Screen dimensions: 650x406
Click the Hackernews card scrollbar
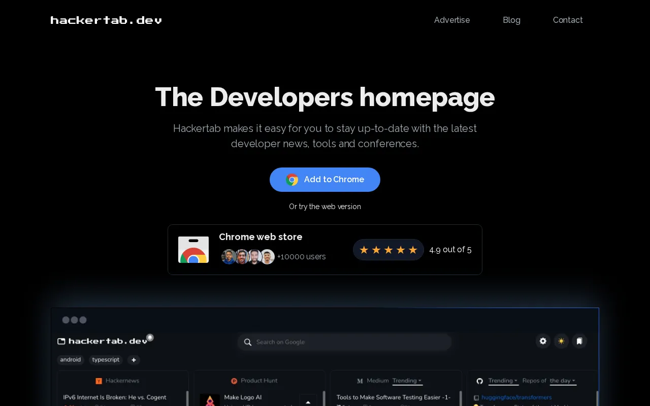pos(187,398)
